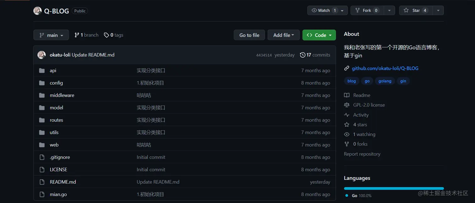
Task: Open the 0 tags link
Action: point(114,35)
